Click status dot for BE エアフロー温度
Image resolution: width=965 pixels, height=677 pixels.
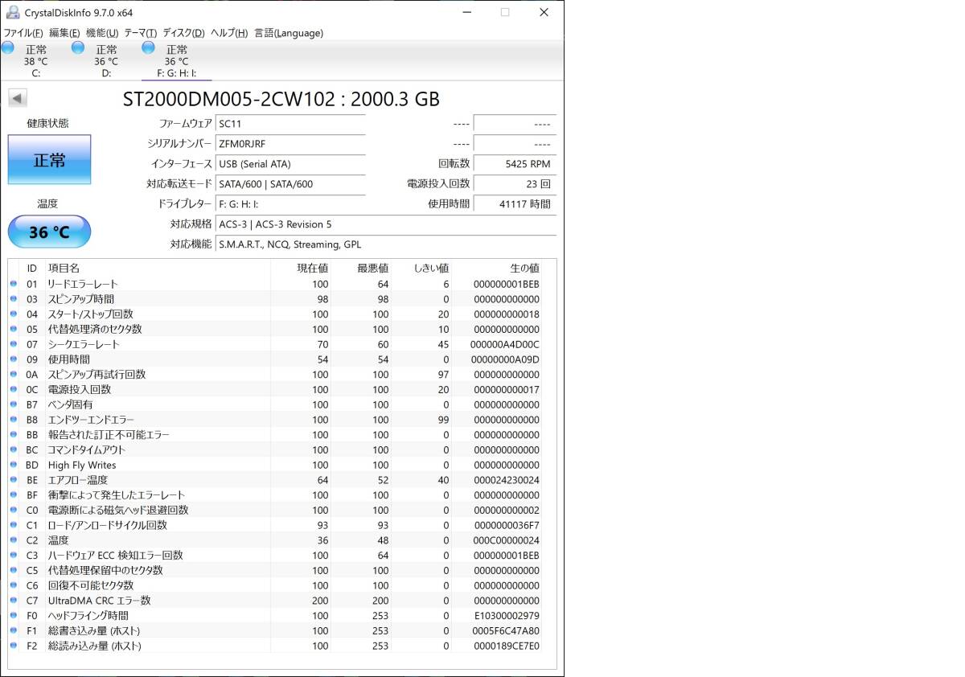(x=13, y=480)
